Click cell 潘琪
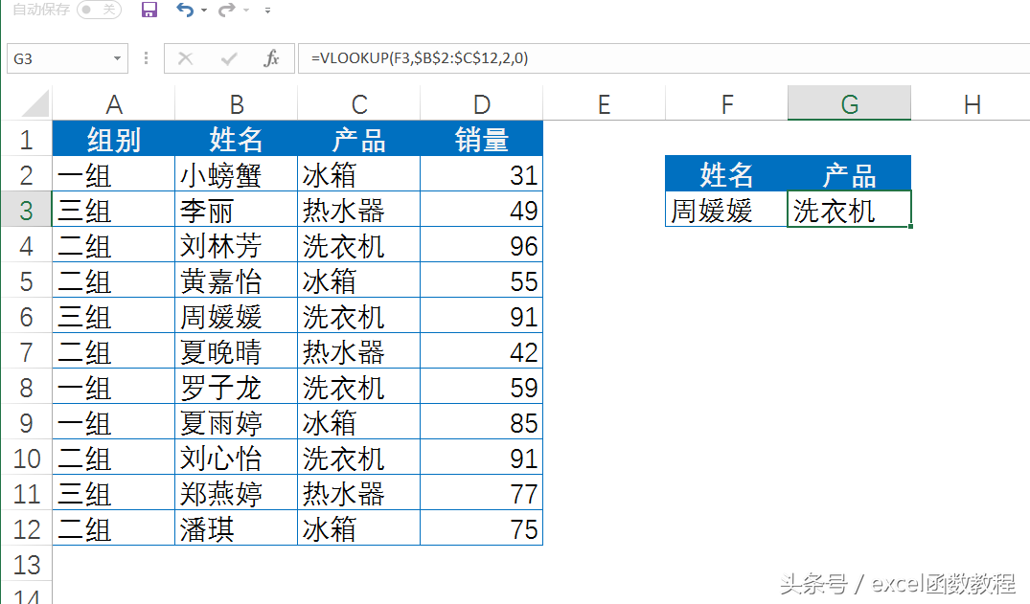This screenshot has width=1030, height=604. click(237, 529)
